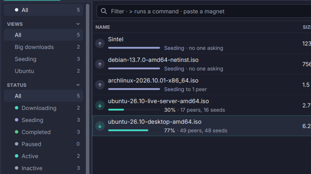Screen dimensions: 311x174
Task: Click the Downloading count of 2
Action: click(x=78, y=108)
